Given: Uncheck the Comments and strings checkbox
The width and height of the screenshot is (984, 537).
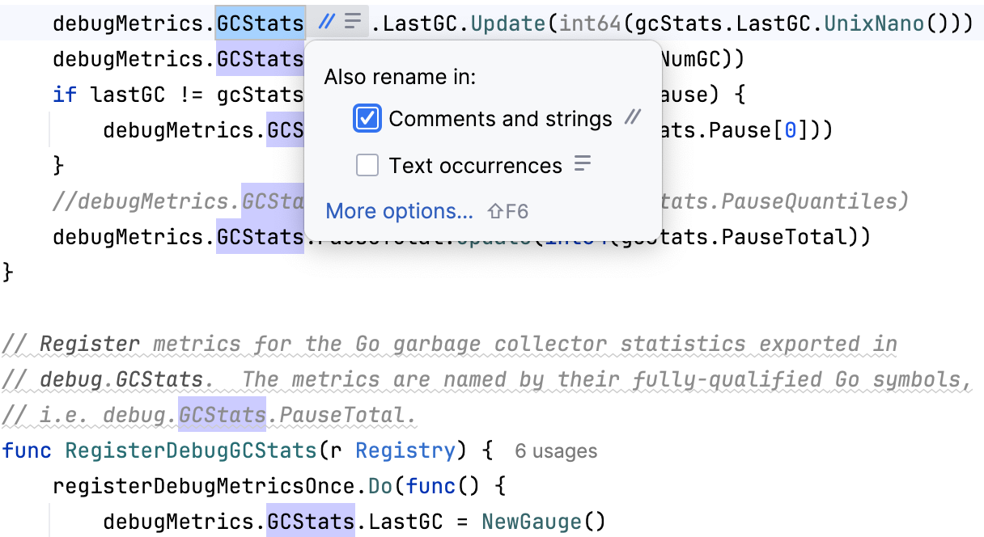Looking at the screenshot, I should [367, 119].
